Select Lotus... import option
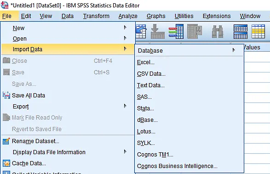The image size is (270, 174). pos(189,132)
